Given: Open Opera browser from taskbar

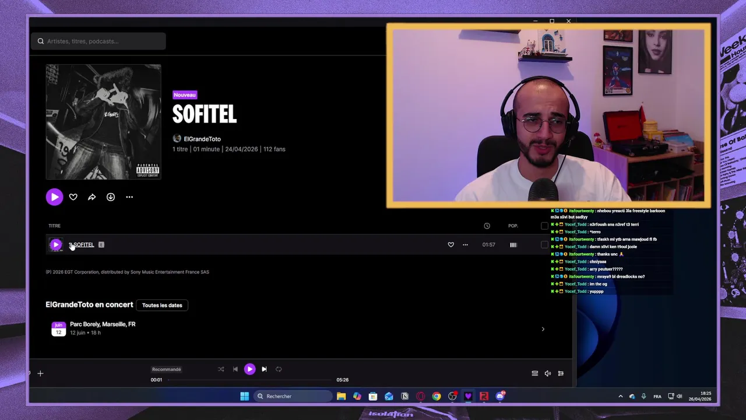Looking at the screenshot, I should point(420,397).
